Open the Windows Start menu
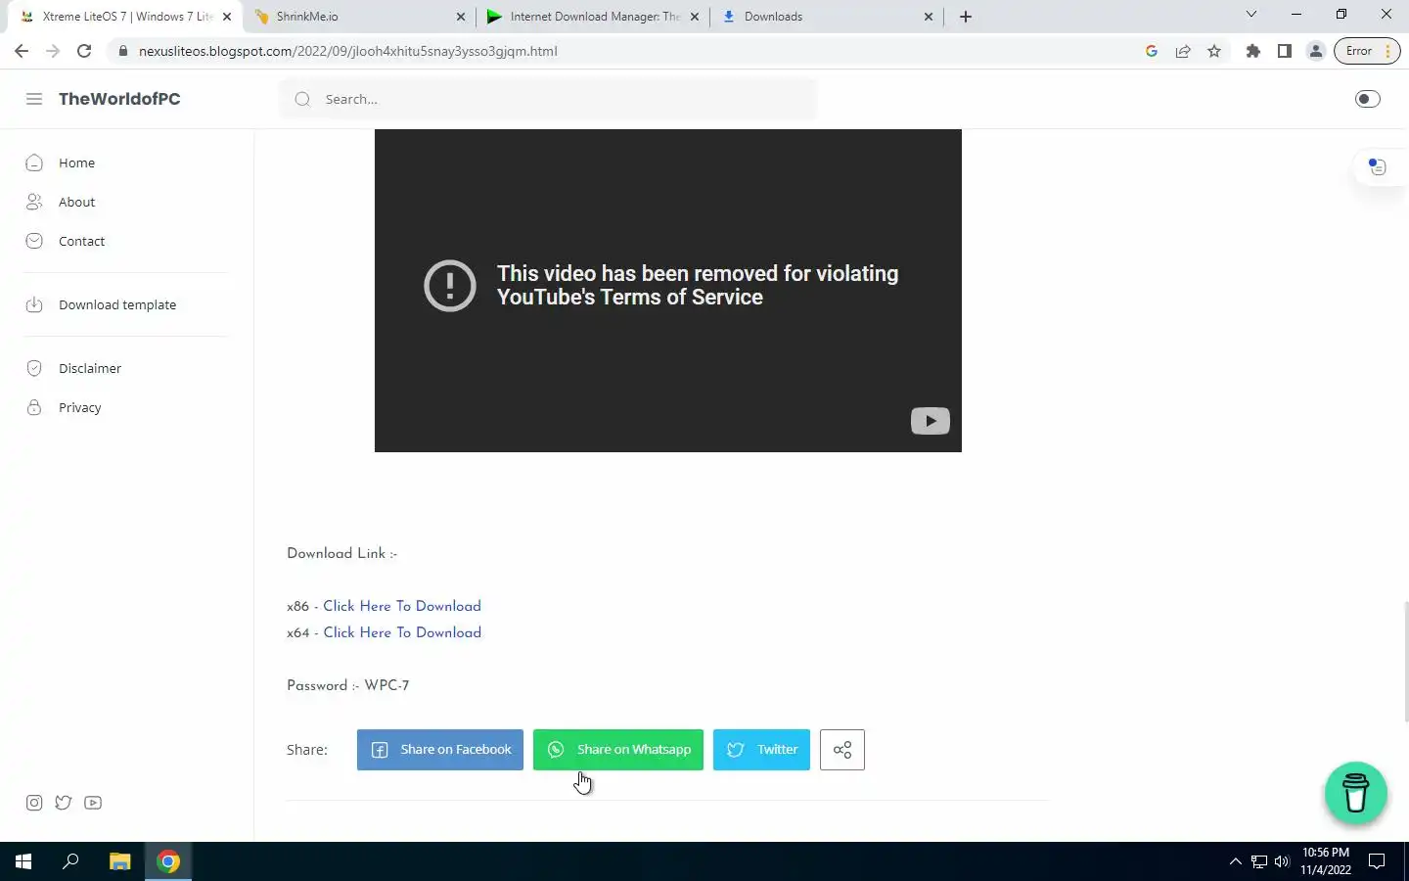Viewport: 1409px width, 881px height. tap(23, 861)
